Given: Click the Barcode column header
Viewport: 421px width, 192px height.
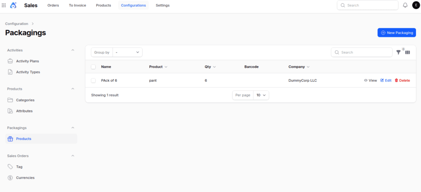Looking at the screenshot, I should pos(251,67).
